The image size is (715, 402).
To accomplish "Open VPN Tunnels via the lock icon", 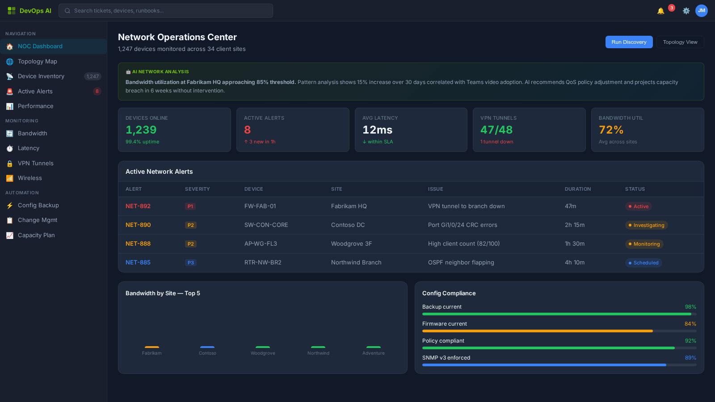I will click(10, 163).
